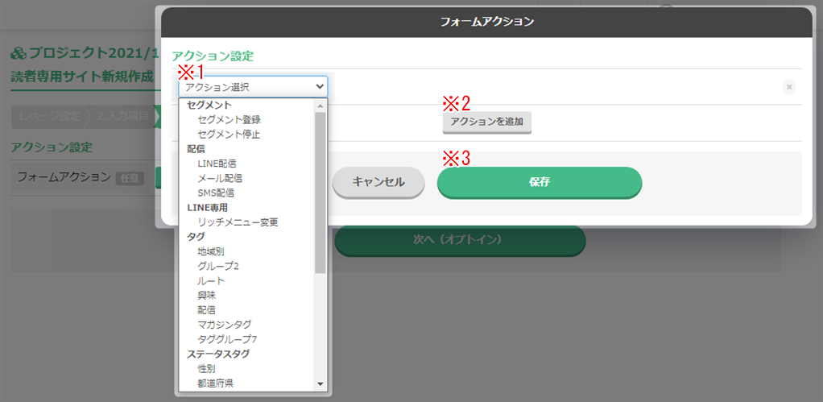Viewport: 823px width, 402px height.
Task: Remove action row with x icon
Action: click(x=789, y=87)
